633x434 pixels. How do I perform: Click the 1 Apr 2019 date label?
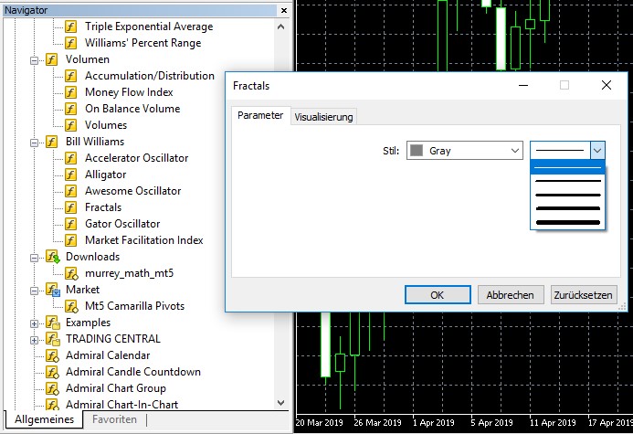pos(433,423)
